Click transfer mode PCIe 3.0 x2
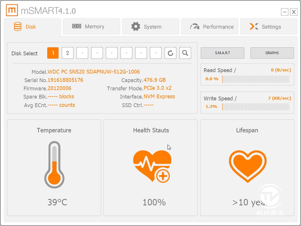Viewport: 301px width, 226px height. [x=158, y=88]
